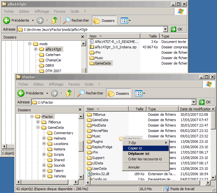Open Outils menu in rFactor window
217x193 pixels.
(x=89, y=84)
